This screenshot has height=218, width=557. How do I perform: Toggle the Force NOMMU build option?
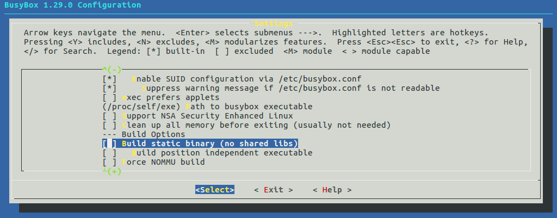pos(109,162)
